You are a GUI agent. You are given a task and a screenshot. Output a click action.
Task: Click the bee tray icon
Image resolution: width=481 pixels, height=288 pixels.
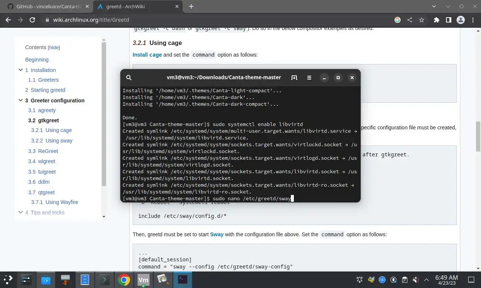(x=371, y=280)
